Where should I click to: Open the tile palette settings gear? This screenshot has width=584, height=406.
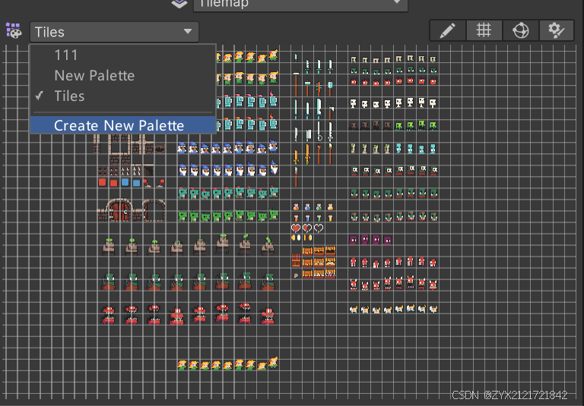coord(557,30)
